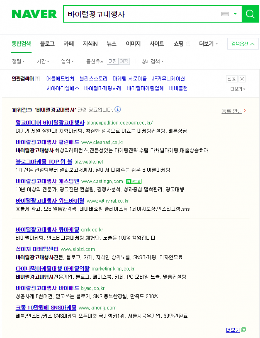
Task: Select the 통합검색 tab
Action: pos(21,44)
